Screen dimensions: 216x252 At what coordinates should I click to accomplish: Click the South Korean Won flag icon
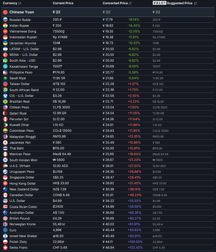coord(5,160)
